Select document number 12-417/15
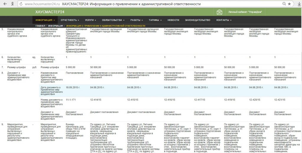The width and height of the screenshot is (302, 153). (x=200, y=100)
